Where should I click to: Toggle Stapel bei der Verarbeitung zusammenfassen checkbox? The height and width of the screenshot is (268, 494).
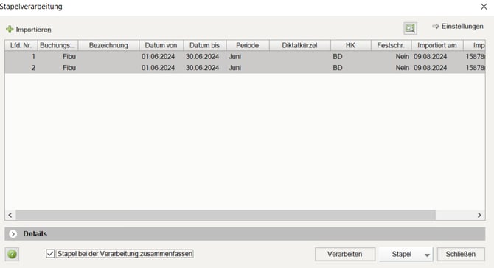point(50,254)
